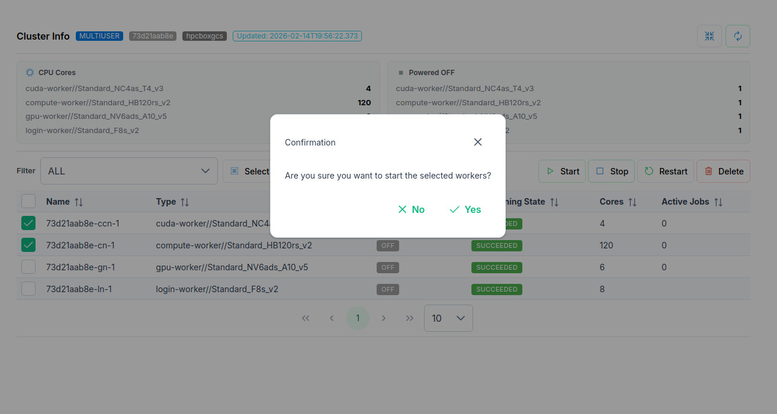Click the Delete workers button
777x414 pixels.
pyautogui.click(x=724, y=171)
